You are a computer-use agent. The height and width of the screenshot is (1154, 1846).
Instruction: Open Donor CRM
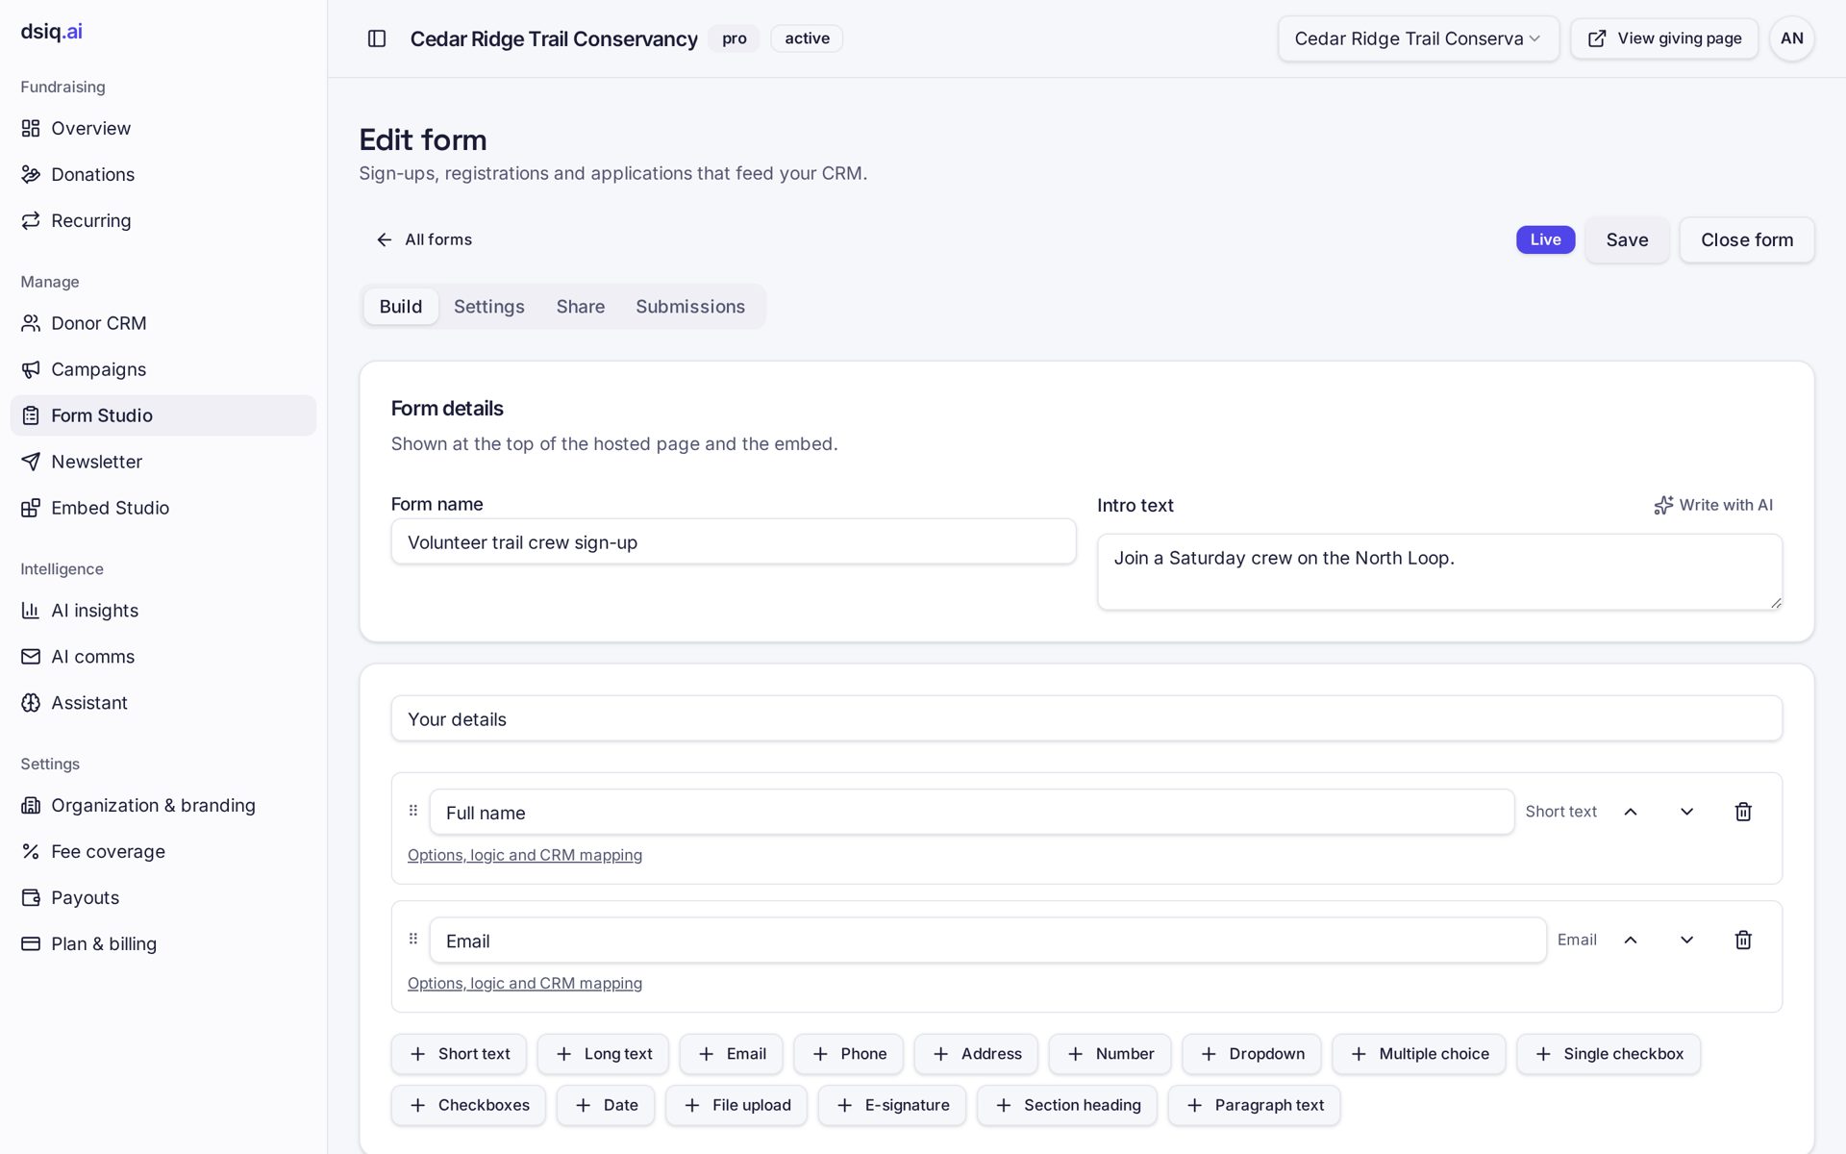coord(163,323)
